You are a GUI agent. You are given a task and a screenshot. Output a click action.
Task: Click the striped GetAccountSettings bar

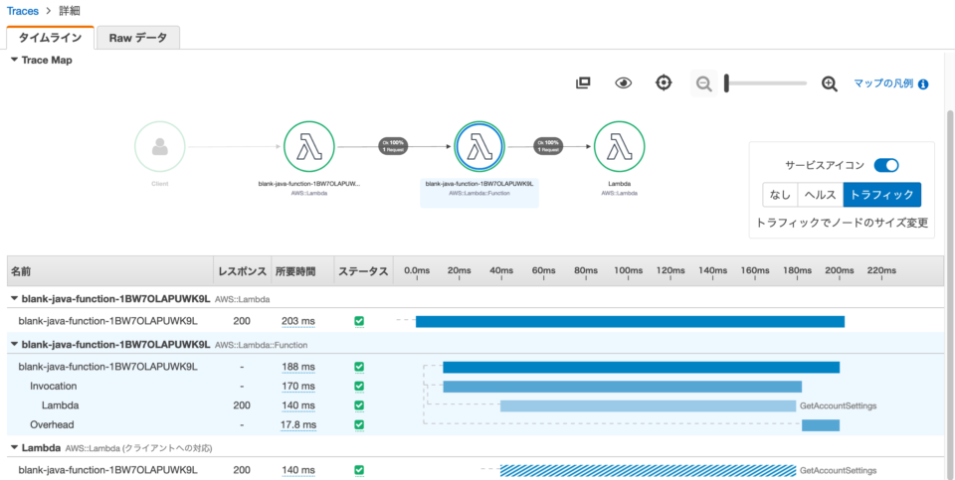[x=648, y=470]
